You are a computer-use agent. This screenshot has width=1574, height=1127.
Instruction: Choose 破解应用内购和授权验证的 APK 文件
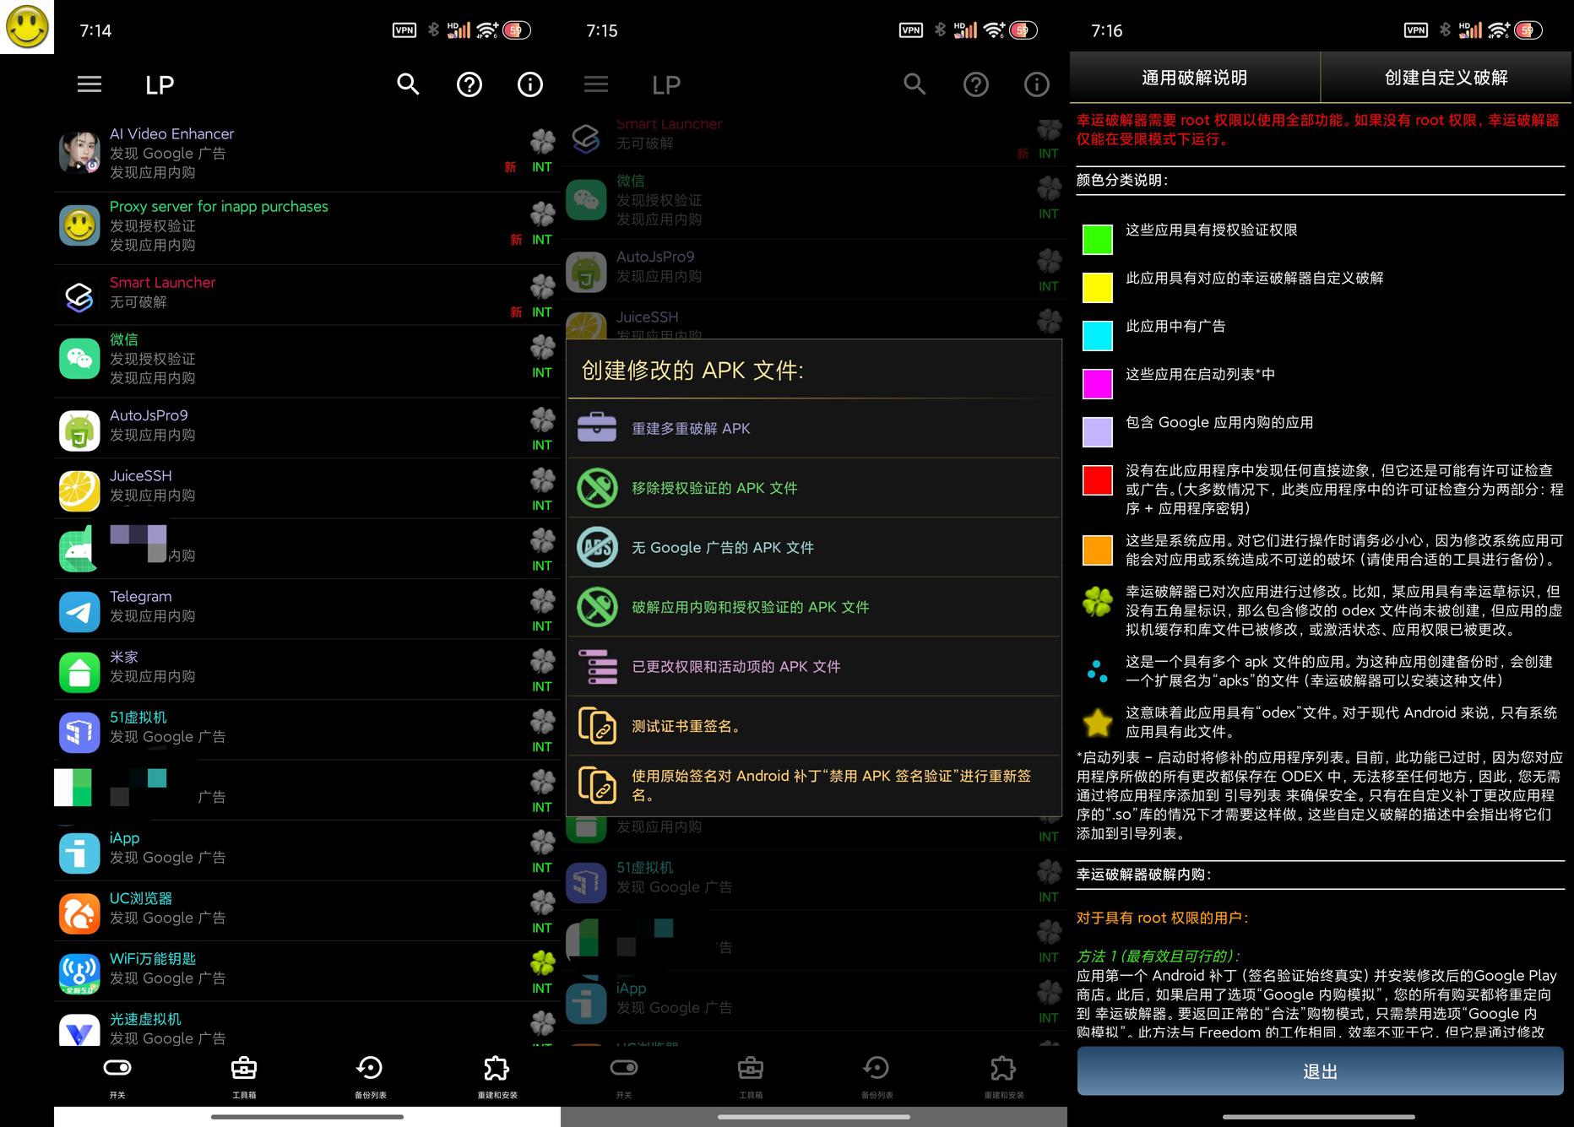point(814,607)
